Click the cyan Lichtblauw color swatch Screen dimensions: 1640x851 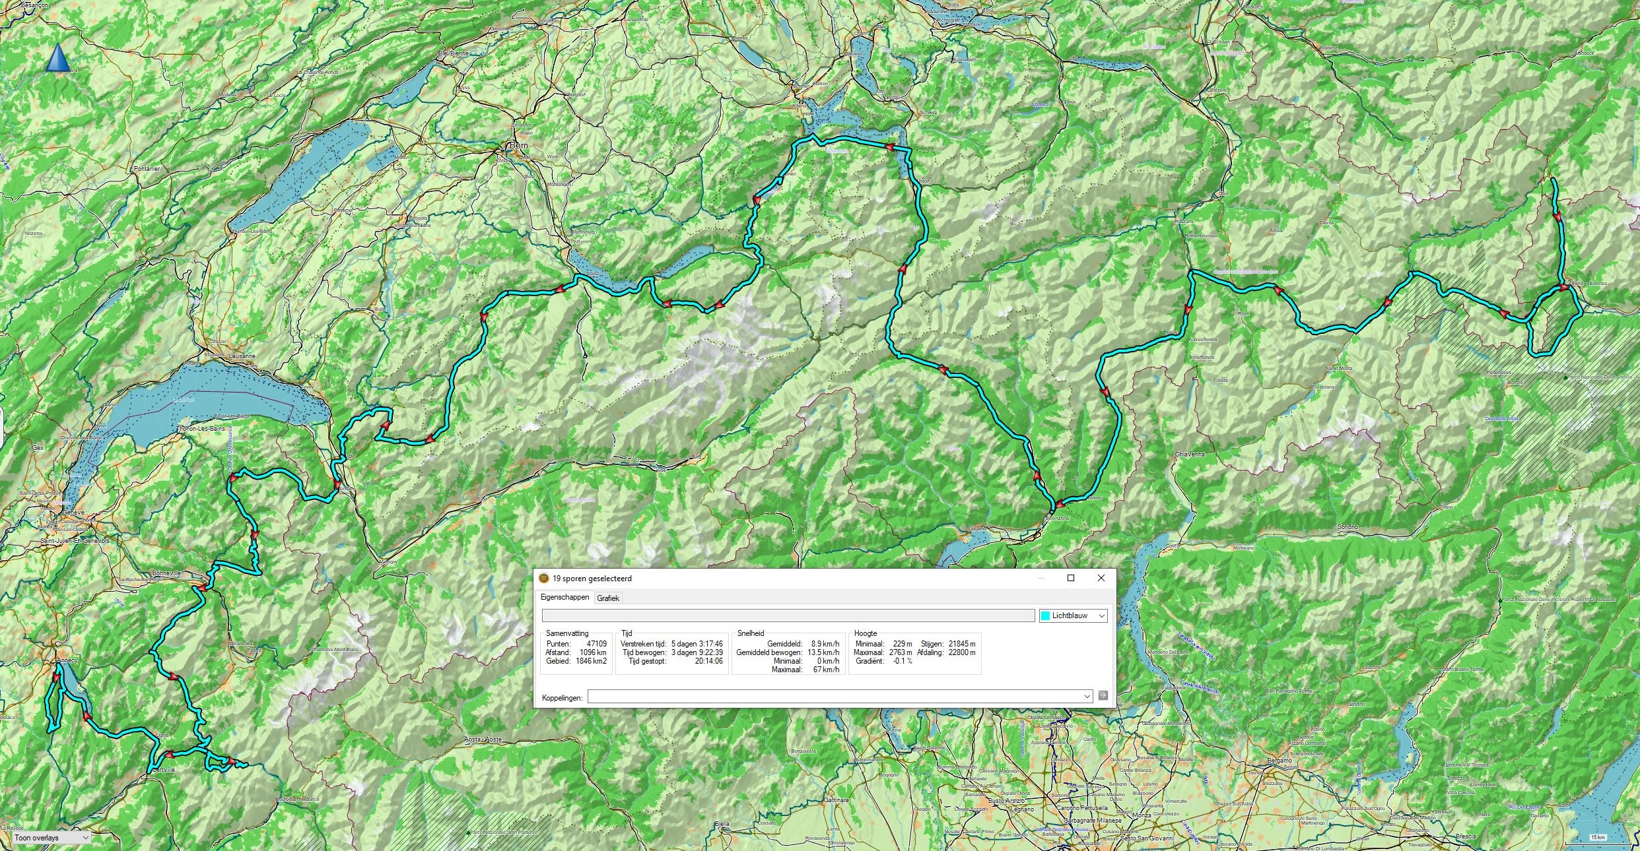click(1045, 615)
